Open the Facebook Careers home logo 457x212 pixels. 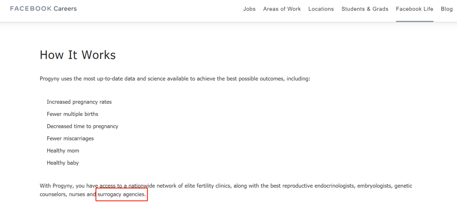coord(44,9)
